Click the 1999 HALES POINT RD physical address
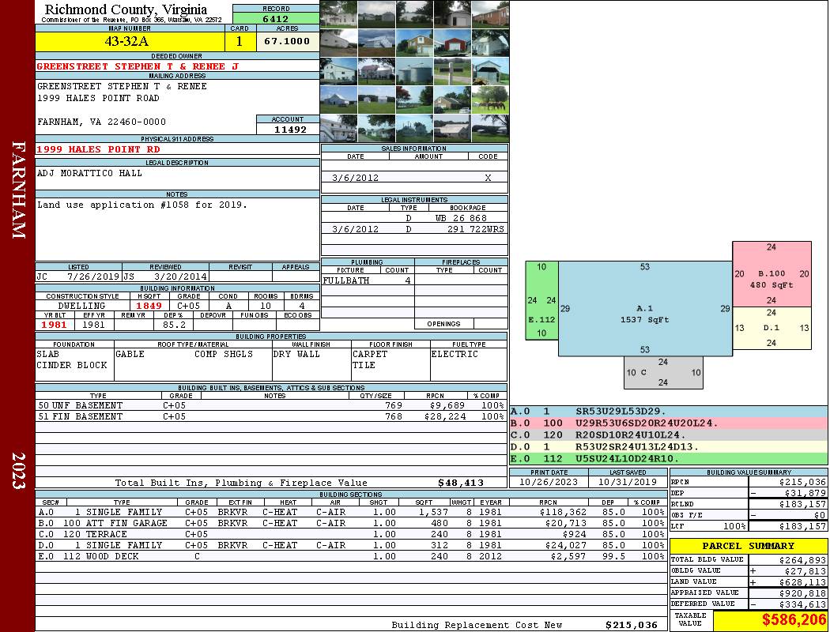The width and height of the screenshot is (830, 632). 98,149
